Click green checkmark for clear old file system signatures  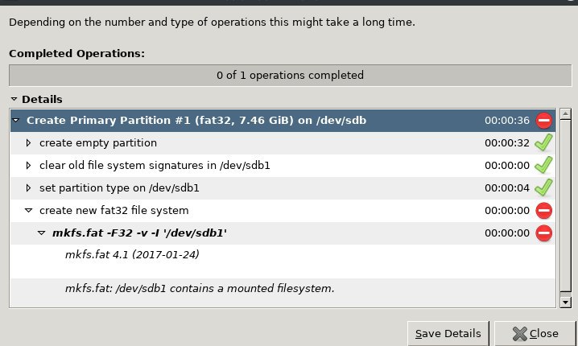[x=543, y=166]
